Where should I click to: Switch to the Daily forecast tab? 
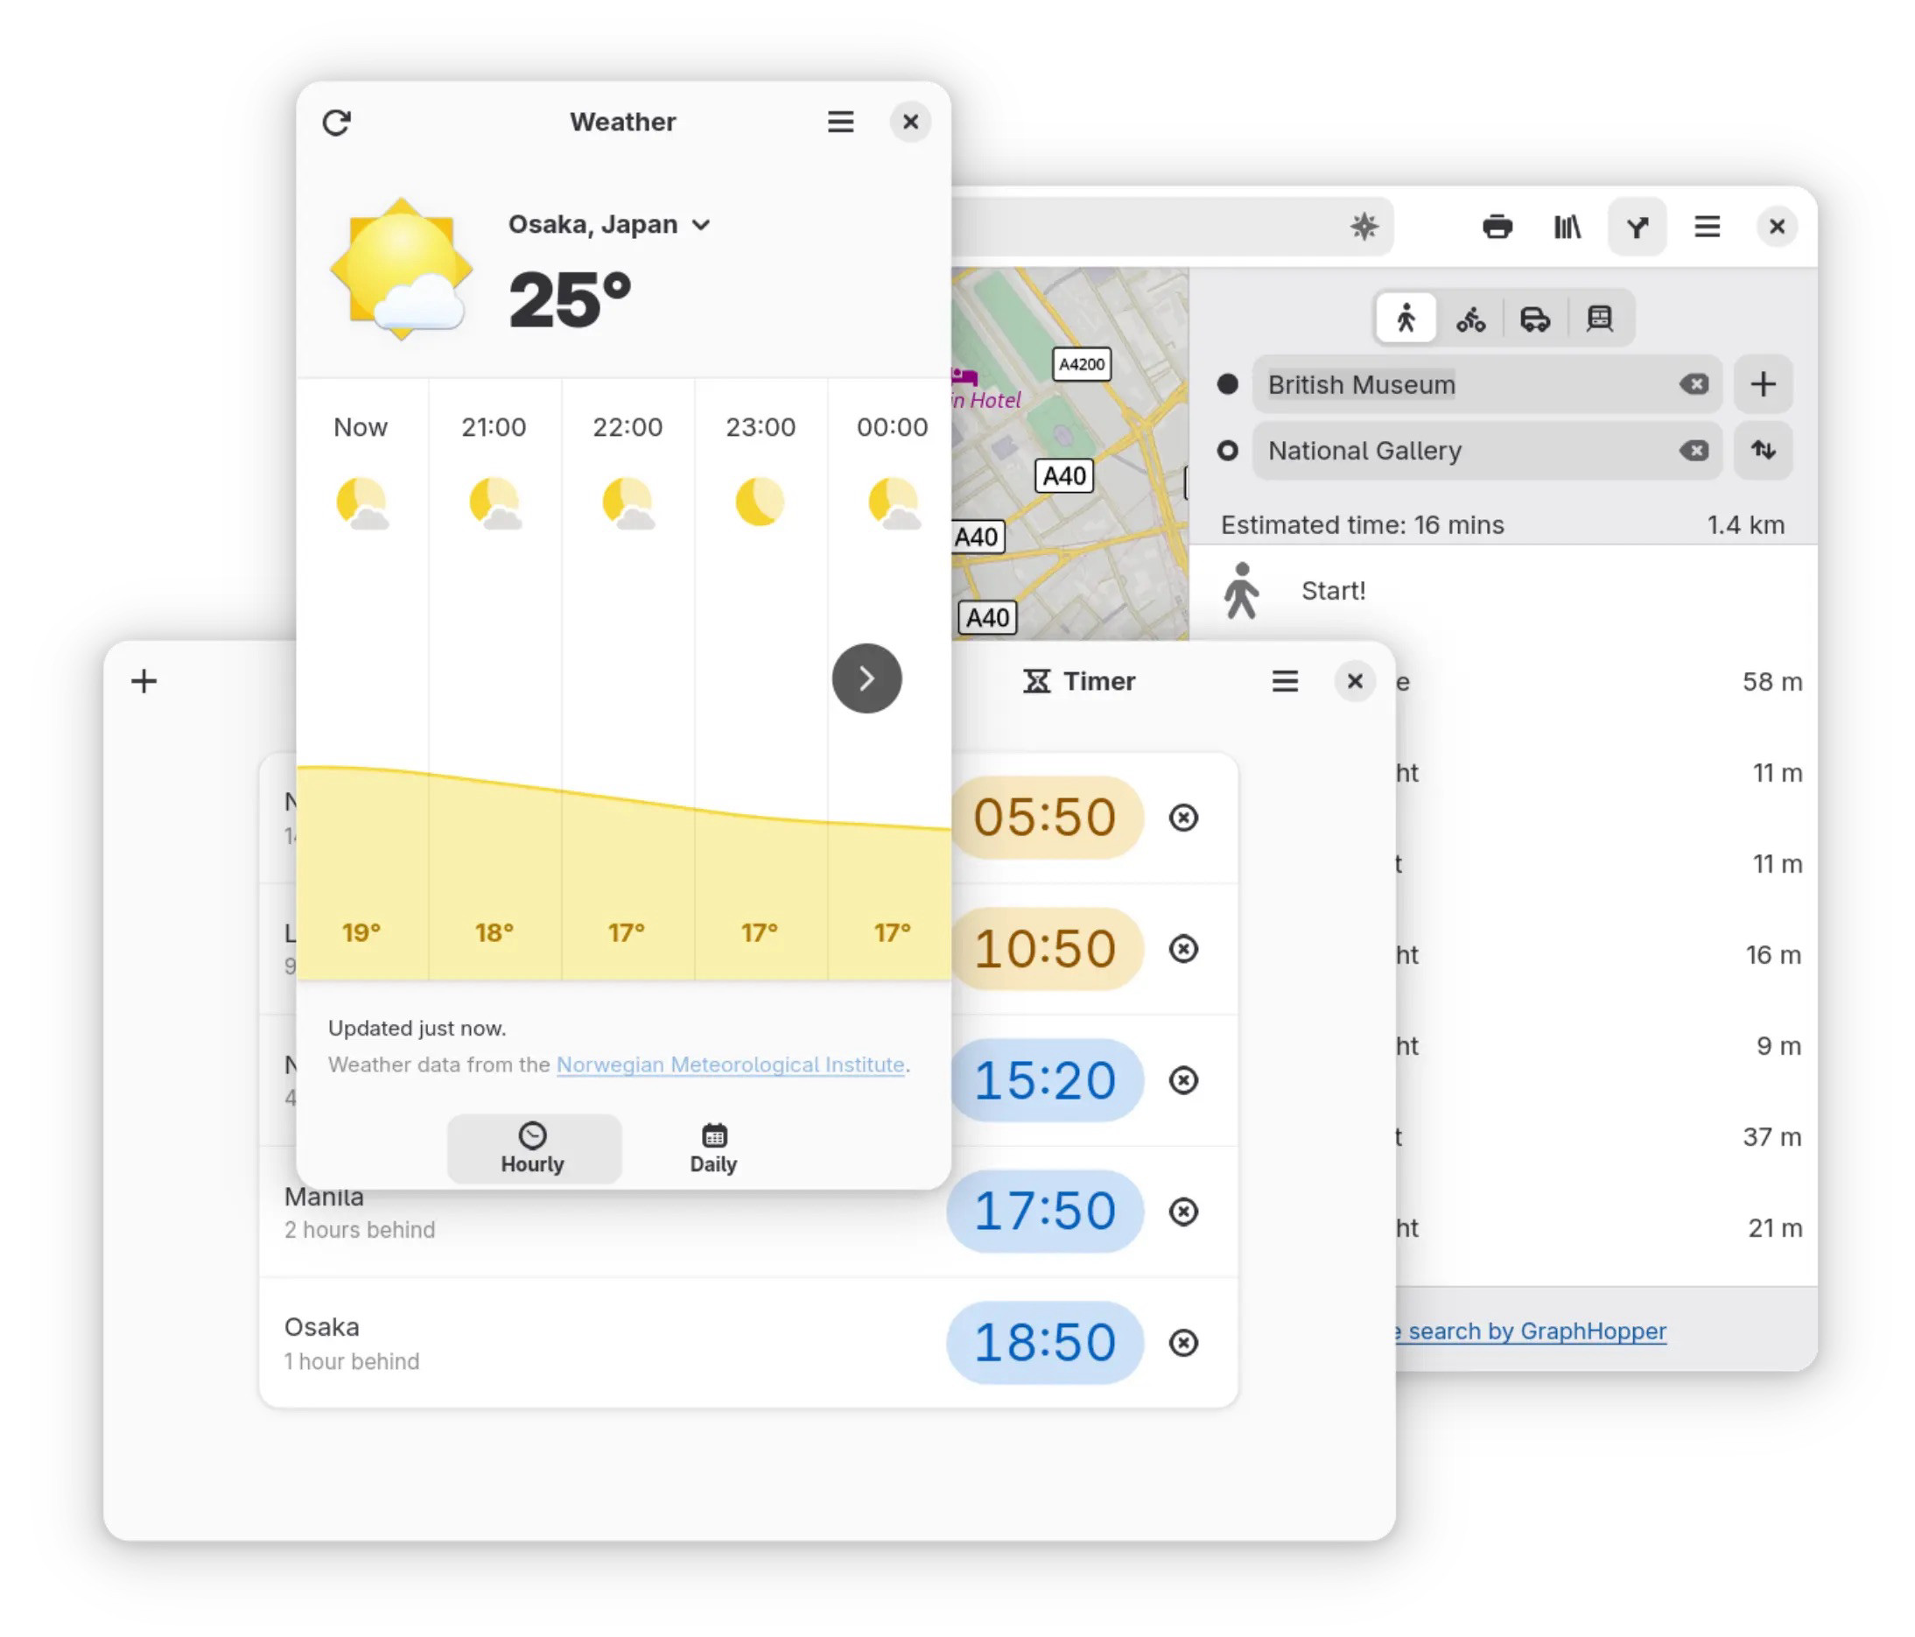click(713, 1148)
